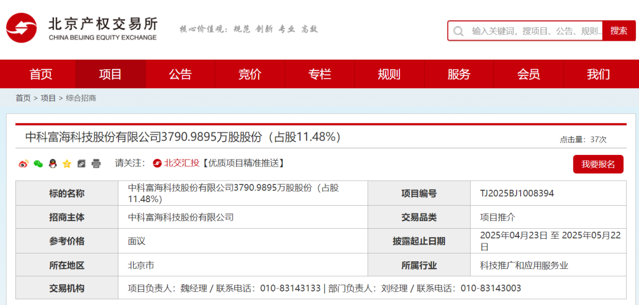
Task: Open the 北交汇投 link text
Action: [x=182, y=163]
